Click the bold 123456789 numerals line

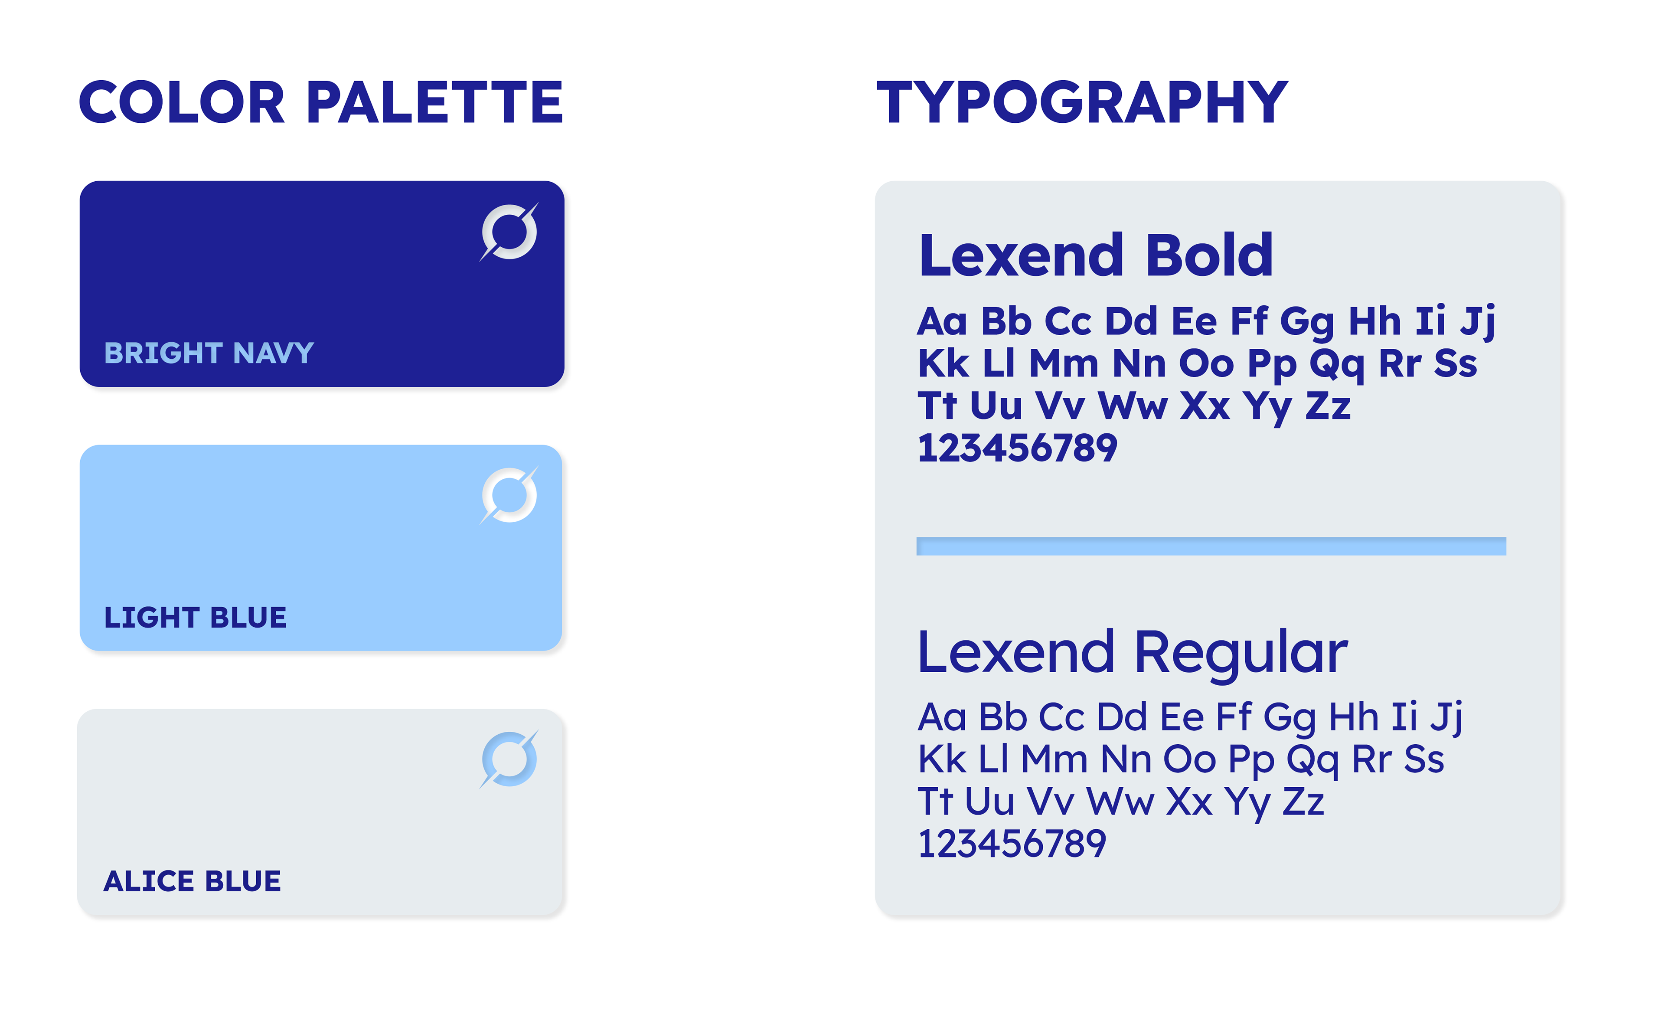click(x=1018, y=448)
